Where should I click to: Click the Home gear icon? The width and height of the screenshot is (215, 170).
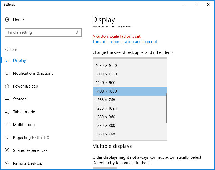coord(7,20)
